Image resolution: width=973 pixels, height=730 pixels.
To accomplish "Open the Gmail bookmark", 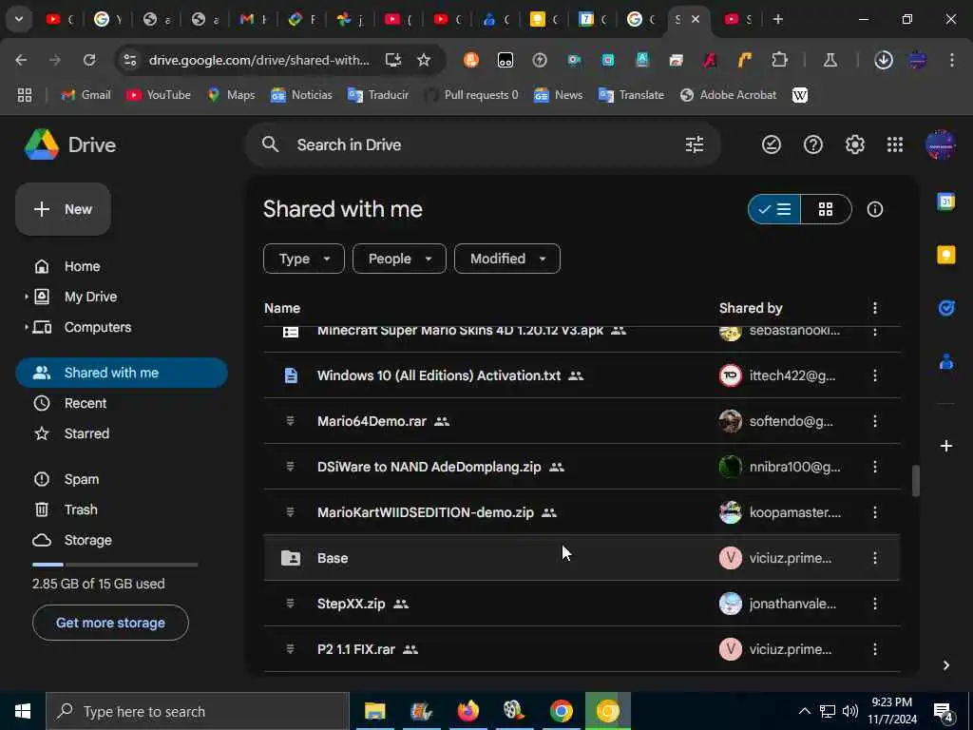I will pos(86,95).
